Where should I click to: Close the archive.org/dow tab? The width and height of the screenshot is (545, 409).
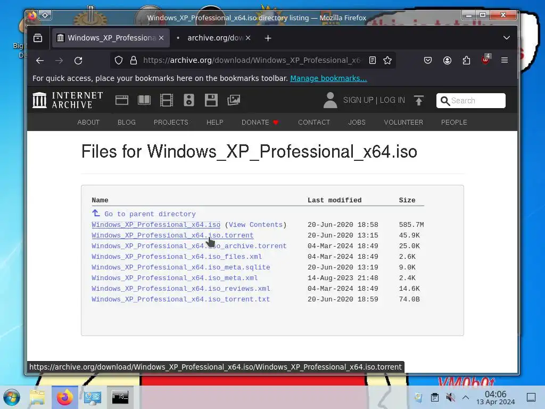[248, 38]
